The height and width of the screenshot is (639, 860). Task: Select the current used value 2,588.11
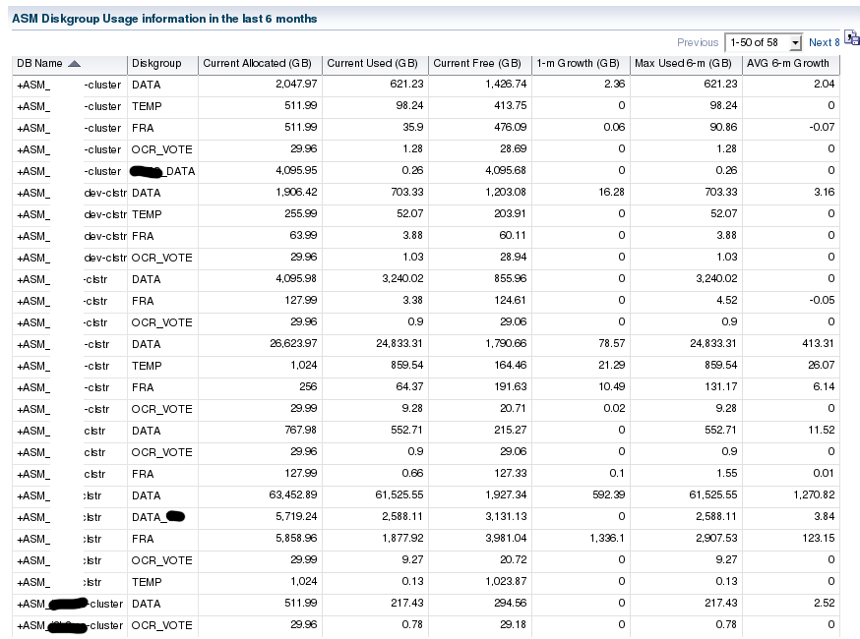(402, 516)
